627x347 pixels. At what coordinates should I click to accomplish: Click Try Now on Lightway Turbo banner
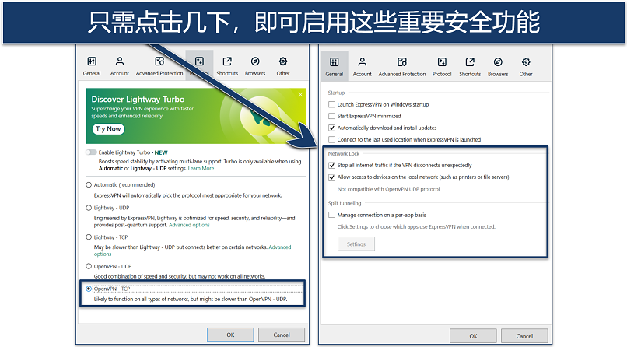click(108, 128)
